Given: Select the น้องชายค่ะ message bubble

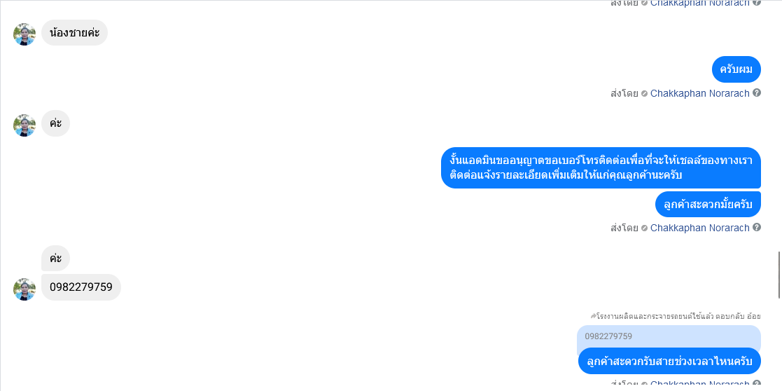Looking at the screenshot, I should [x=75, y=33].
